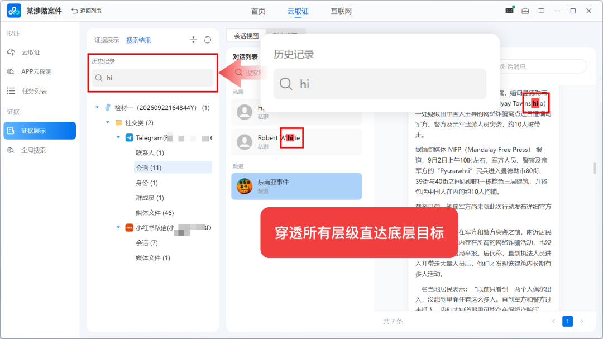603x339 pixels.
Task: Collapse the Telegram tree node
Action: tap(118, 137)
